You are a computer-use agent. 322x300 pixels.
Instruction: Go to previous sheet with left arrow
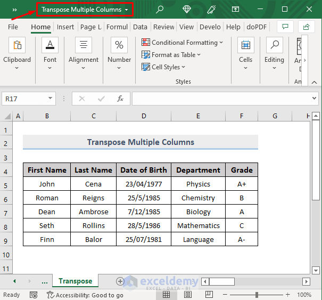pos(14,281)
